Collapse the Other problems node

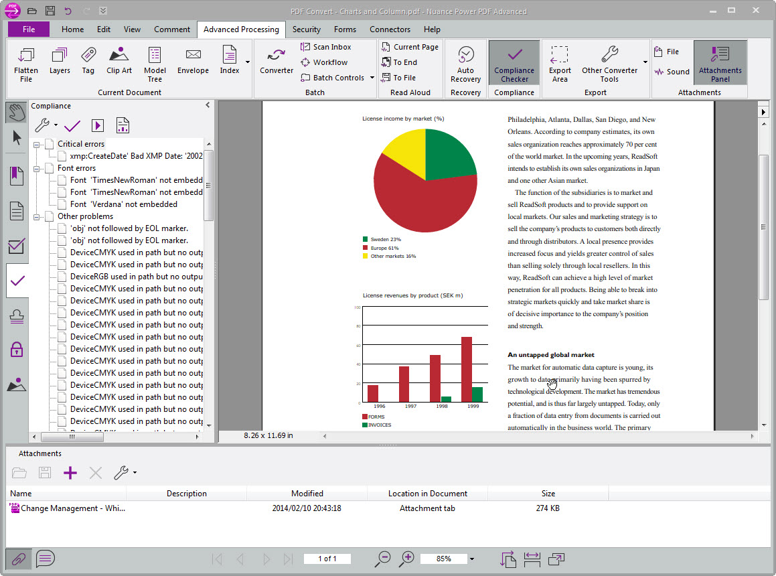point(37,216)
